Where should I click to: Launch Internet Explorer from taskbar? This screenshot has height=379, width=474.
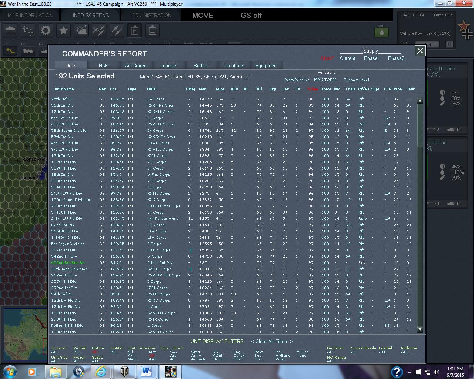pos(101,371)
